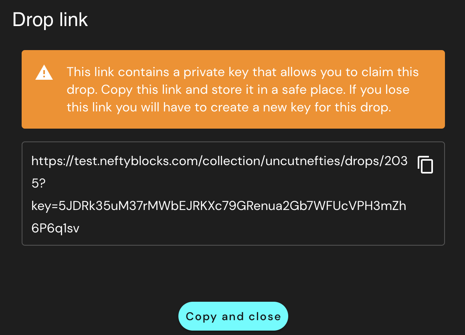
Task: Click the warning triangle icon
Action: pos(44,73)
